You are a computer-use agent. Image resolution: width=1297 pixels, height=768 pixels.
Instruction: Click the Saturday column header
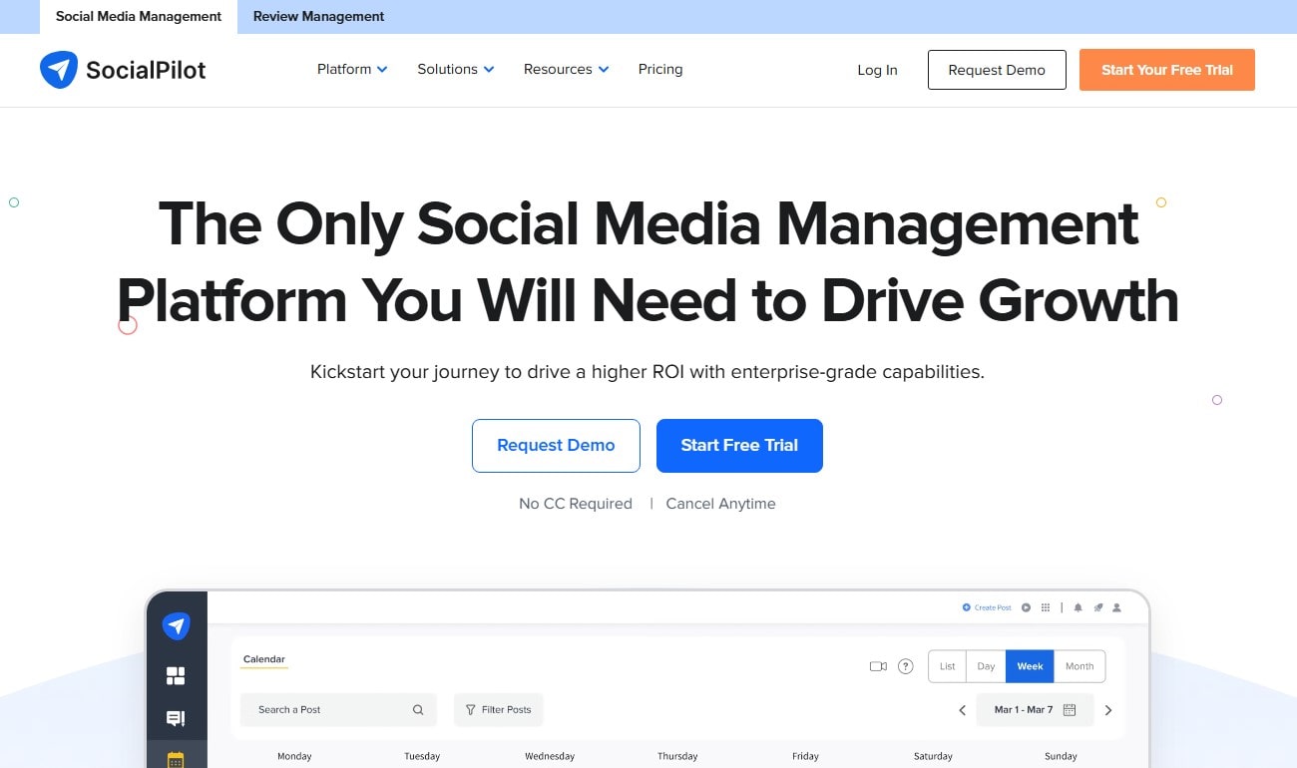pos(933,756)
